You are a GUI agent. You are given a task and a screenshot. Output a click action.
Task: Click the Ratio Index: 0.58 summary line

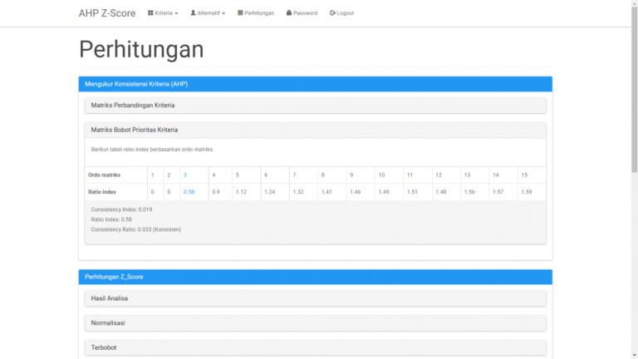(x=111, y=219)
